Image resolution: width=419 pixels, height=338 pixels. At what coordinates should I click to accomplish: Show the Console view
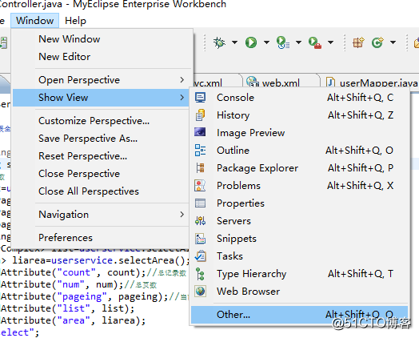click(299, 98)
